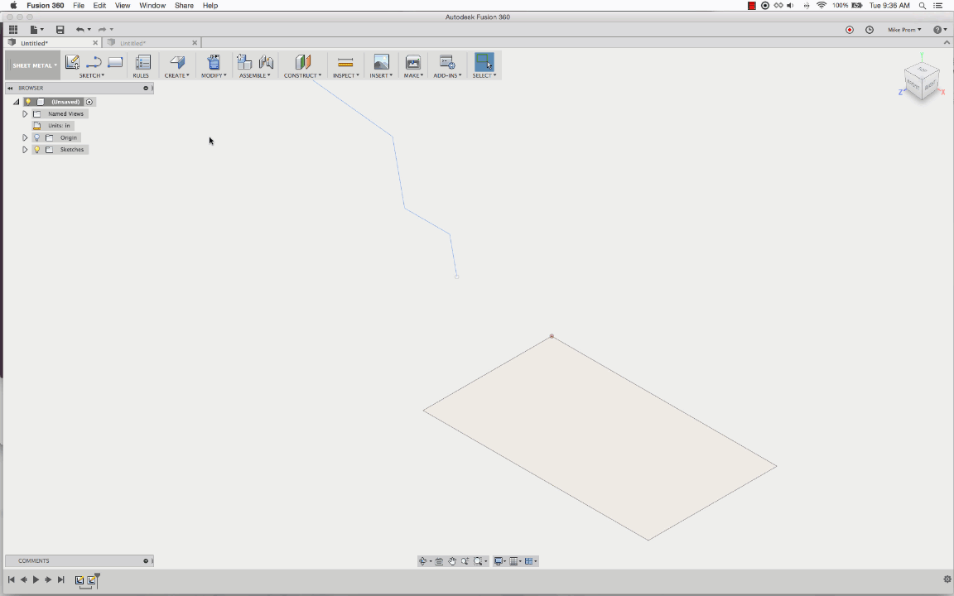
Task: Click the Add-Ins scripts icon
Action: tap(447, 62)
